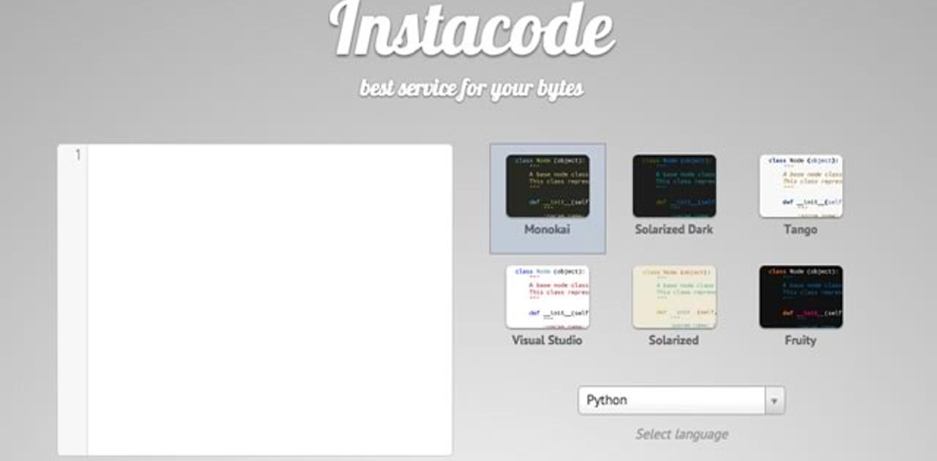Click the 'best service for your bytes' tagline
Viewport: 937px width, 461px height.
click(471, 88)
